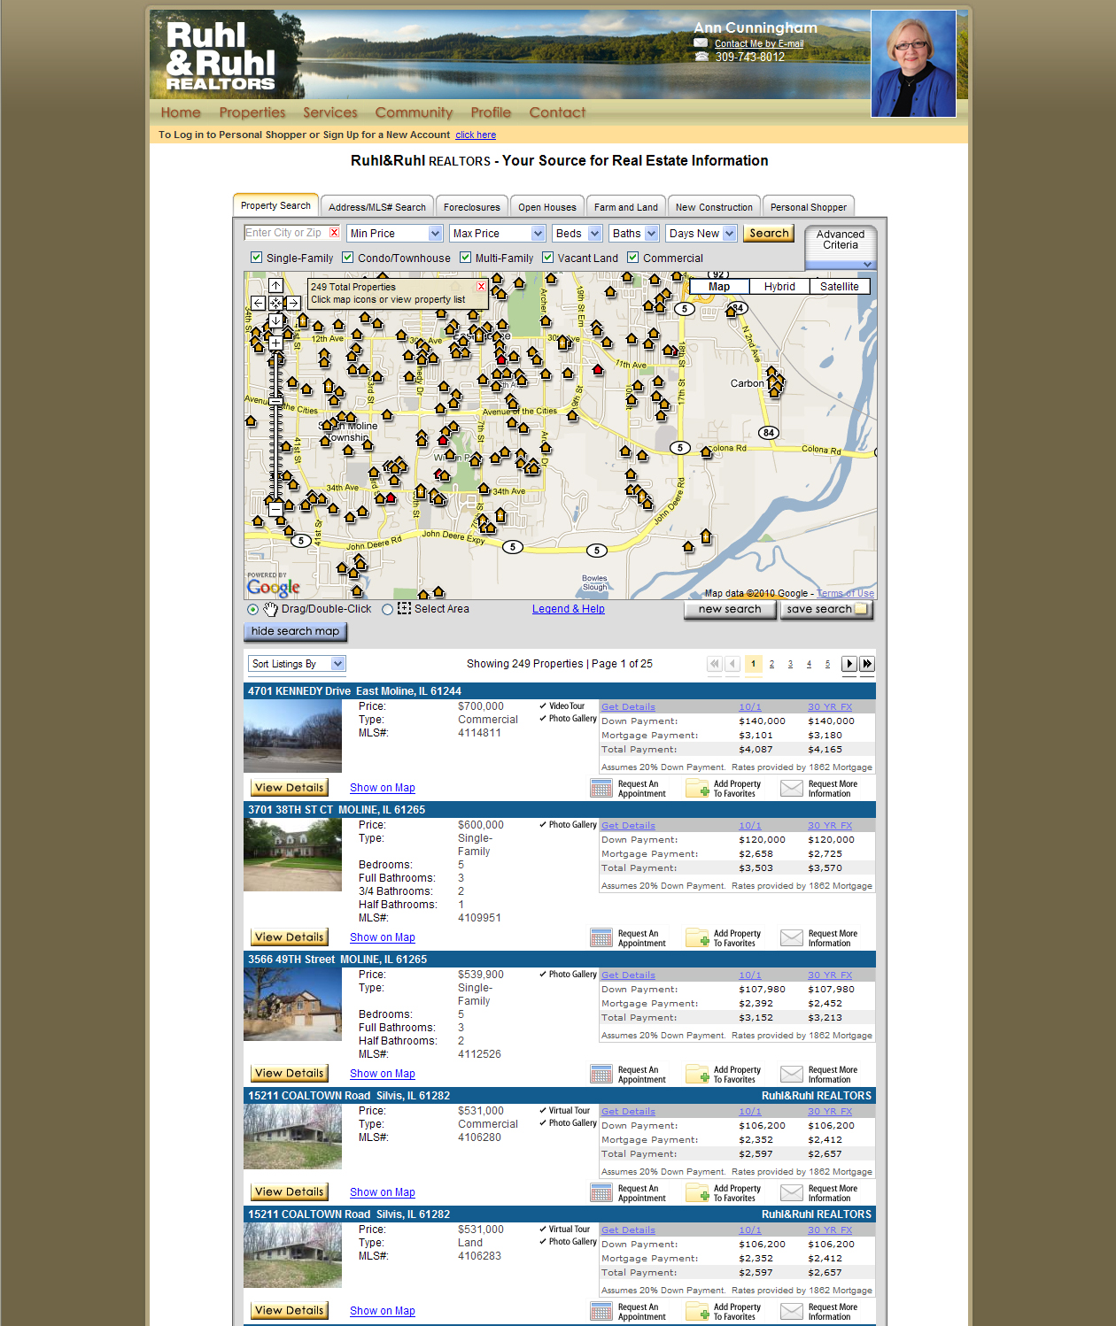Request more info on Coaltown Road Land listing
The image size is (1116, 1326).
click(819, 1312)
